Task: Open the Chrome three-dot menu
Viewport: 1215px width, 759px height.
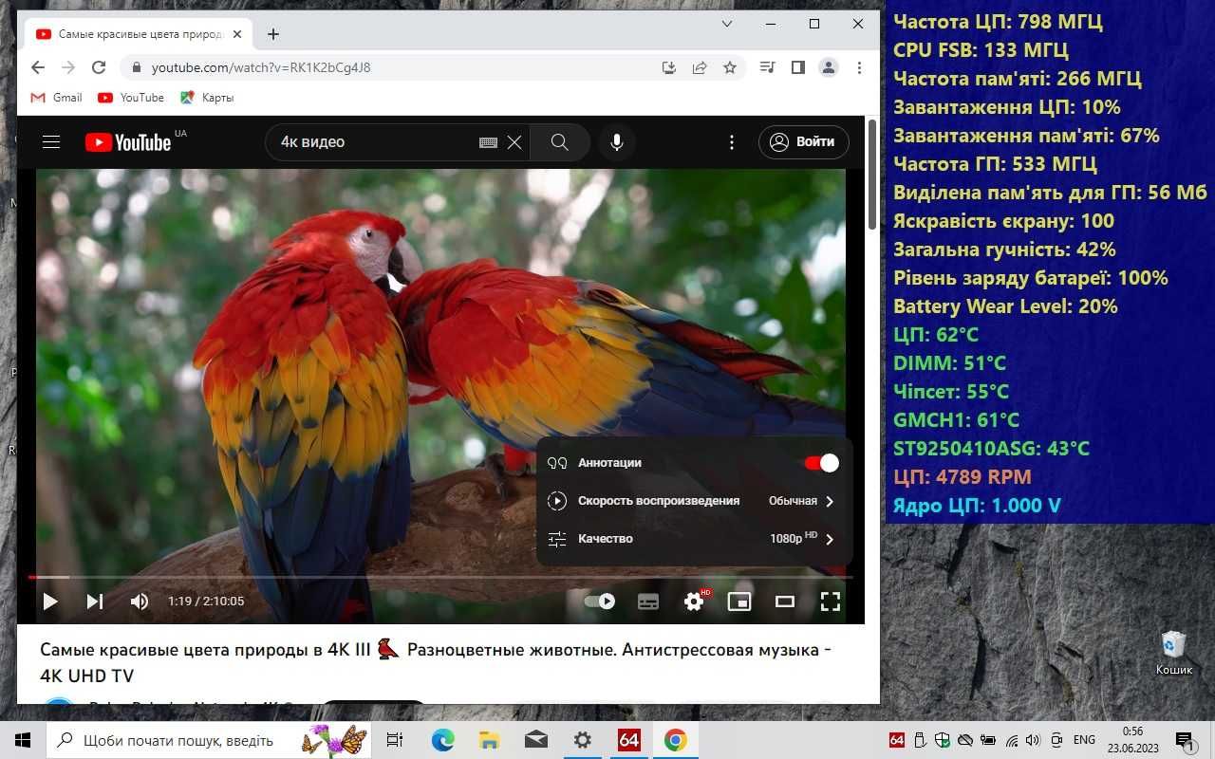Action: pos(859,67)
